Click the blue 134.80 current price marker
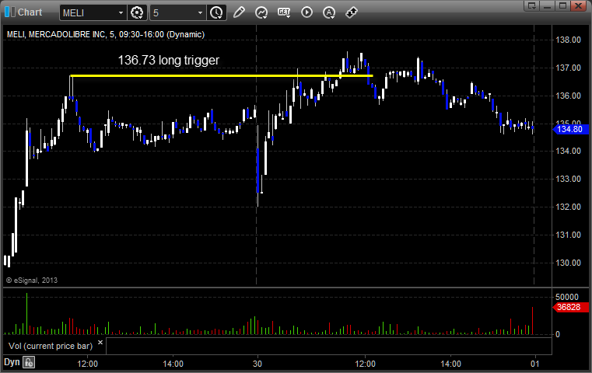Image resolution: width=592 pixels, height=373 pixels. tap(570, 129)
